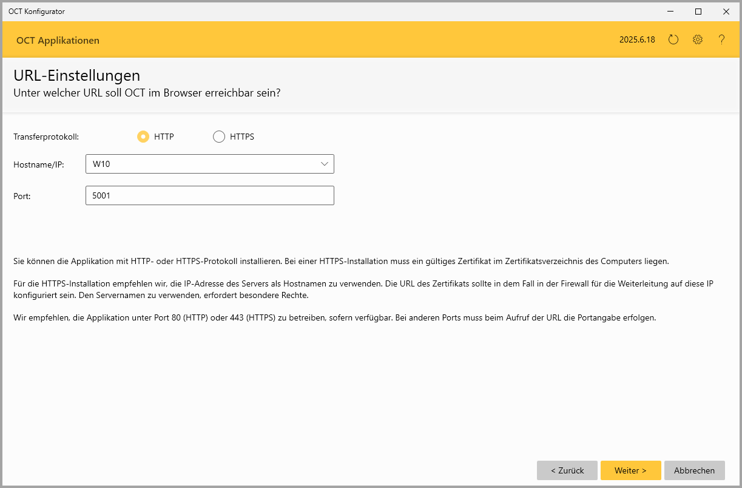Click the 'Hostname/IP:' label
Viewport: 742px width, 488px height.
(x=39, y=164)
